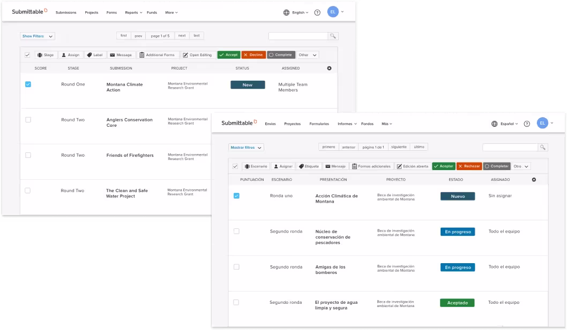The width and height of the screenshot is (567, 330).
Task: Toggle select-all checkbox in Spanish toolbar
Action: point(235,166)
